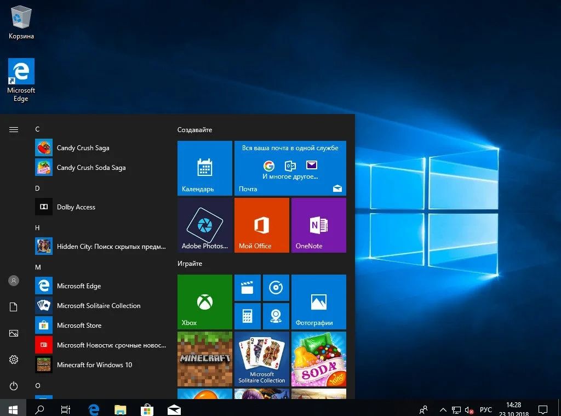Open the Action Center in the tray
Image resolution: width=561 pixels, height=416 pixels.
coord(542,409)
